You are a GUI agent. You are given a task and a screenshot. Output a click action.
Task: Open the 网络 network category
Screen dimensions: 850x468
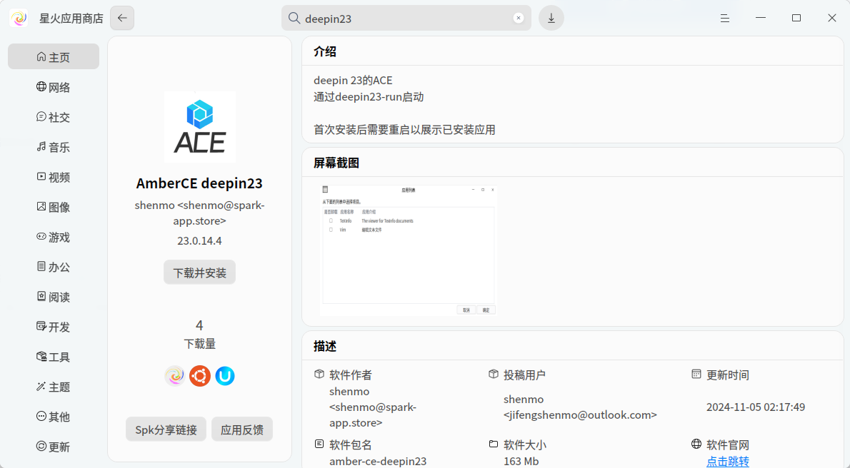pos(54,87)
